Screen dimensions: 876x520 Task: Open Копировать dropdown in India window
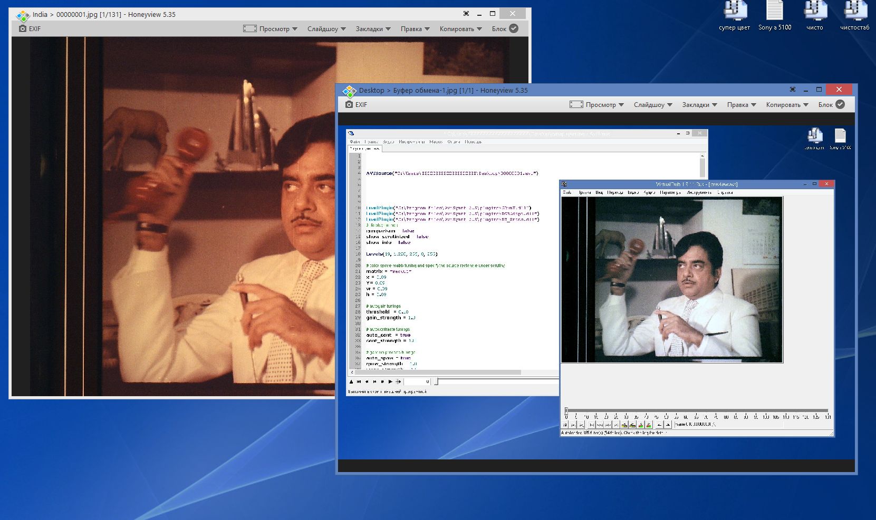[460, 28]
